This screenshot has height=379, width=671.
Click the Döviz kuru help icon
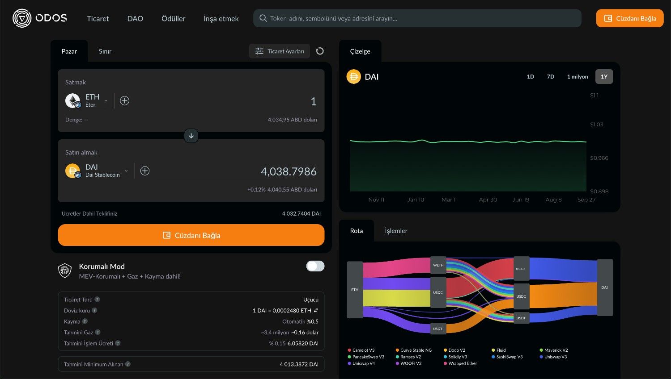click(x=94, y=310)
